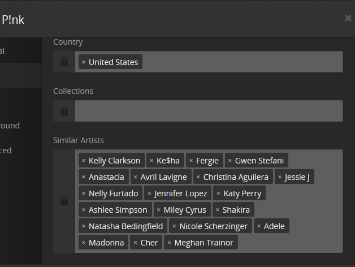Select the Jennifer Lopez tag
Screen dimensions: 355x267
tap(181, 193)
